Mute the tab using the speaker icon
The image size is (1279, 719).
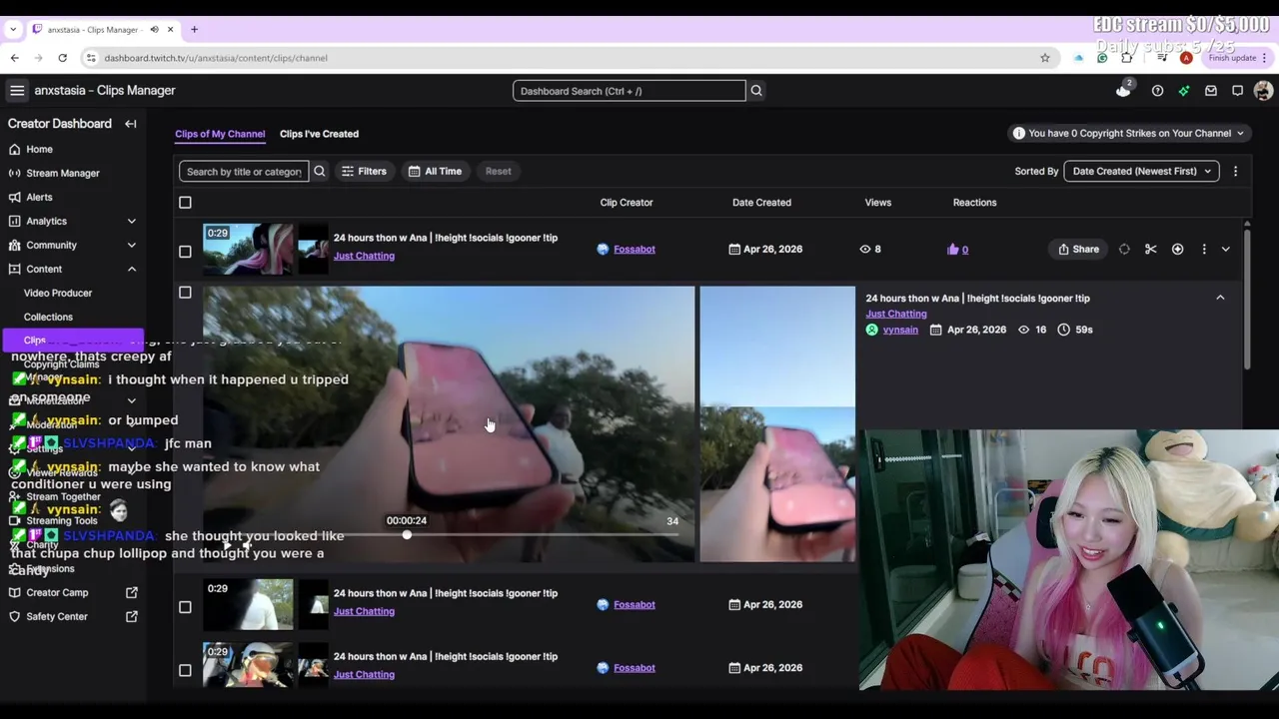tap(154, 30)
